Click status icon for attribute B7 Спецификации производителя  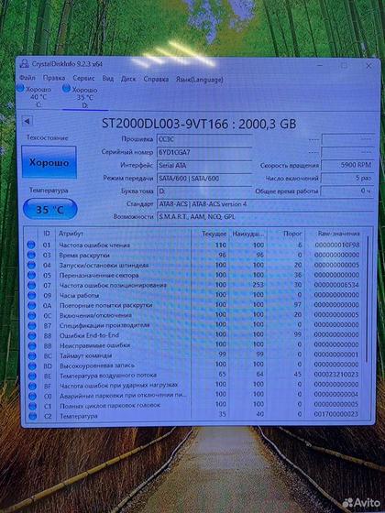click(32, 325)
